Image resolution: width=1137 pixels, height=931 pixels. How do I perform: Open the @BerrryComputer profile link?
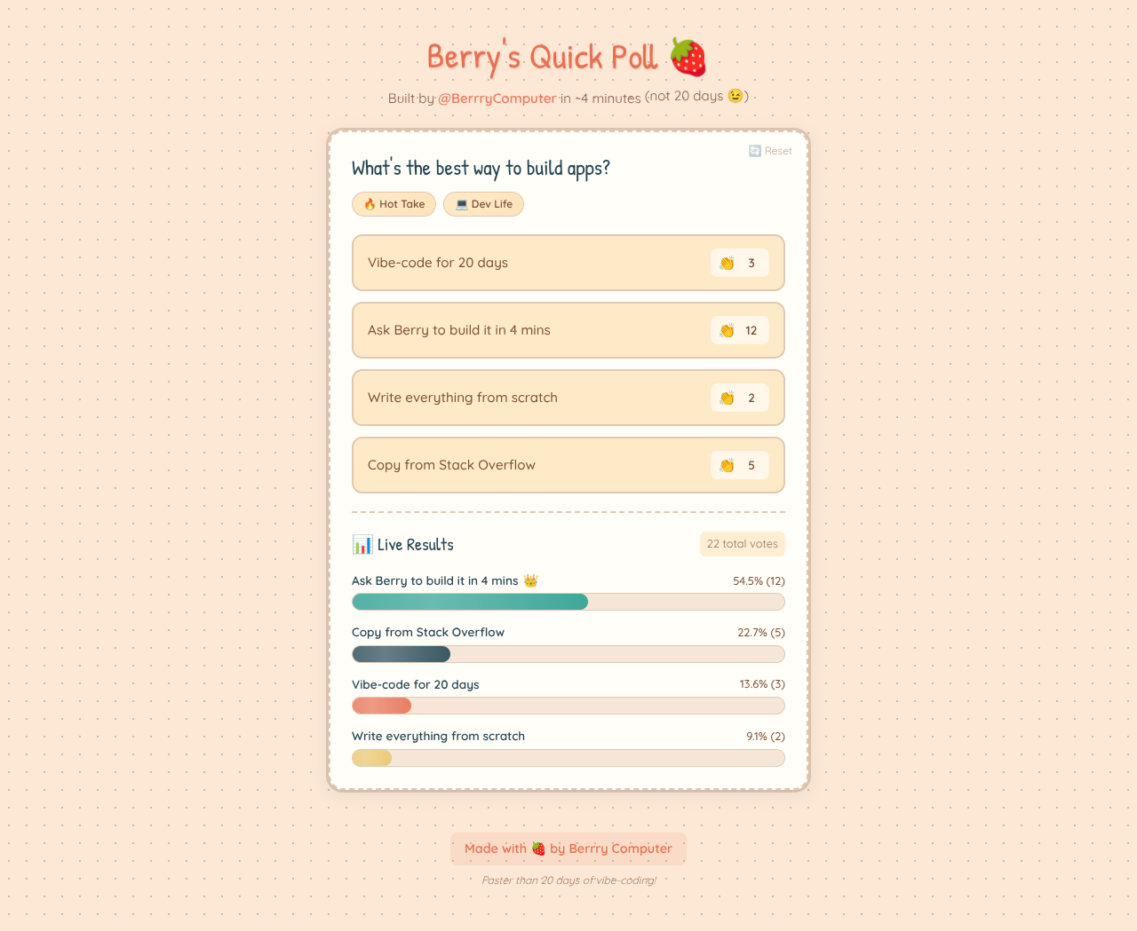(497, 98)
